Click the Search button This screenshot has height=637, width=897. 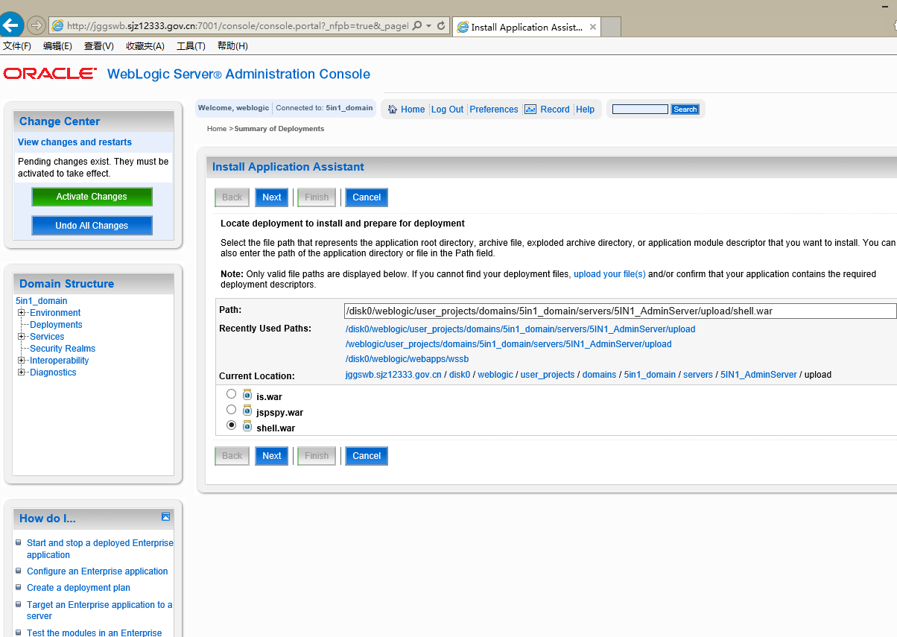tap(685, 109)
